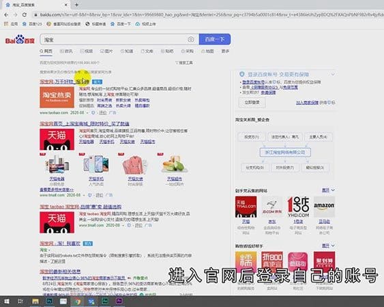This screenshot has width=384, height=307.
Task: Expand the shopping helper apps list with 展开
Action: pos(328,246)
